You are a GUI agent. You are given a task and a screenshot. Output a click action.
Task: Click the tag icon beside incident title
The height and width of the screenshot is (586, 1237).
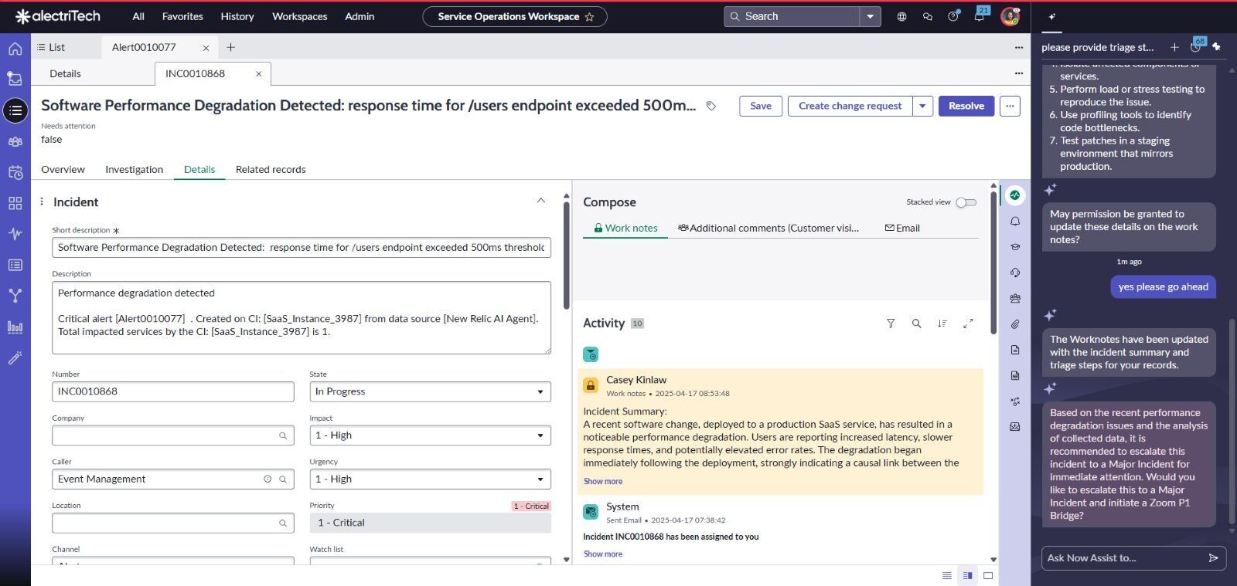point(711,106)
